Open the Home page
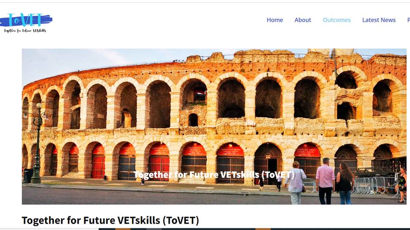This screenshot has height=230, width=410. (275, 20)
